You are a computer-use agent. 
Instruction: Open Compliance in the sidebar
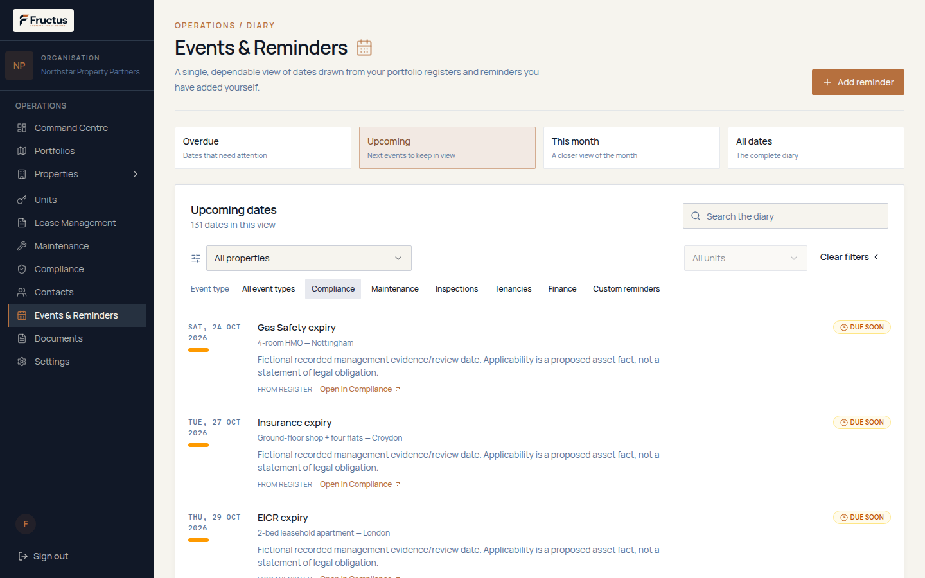(76, 269)
